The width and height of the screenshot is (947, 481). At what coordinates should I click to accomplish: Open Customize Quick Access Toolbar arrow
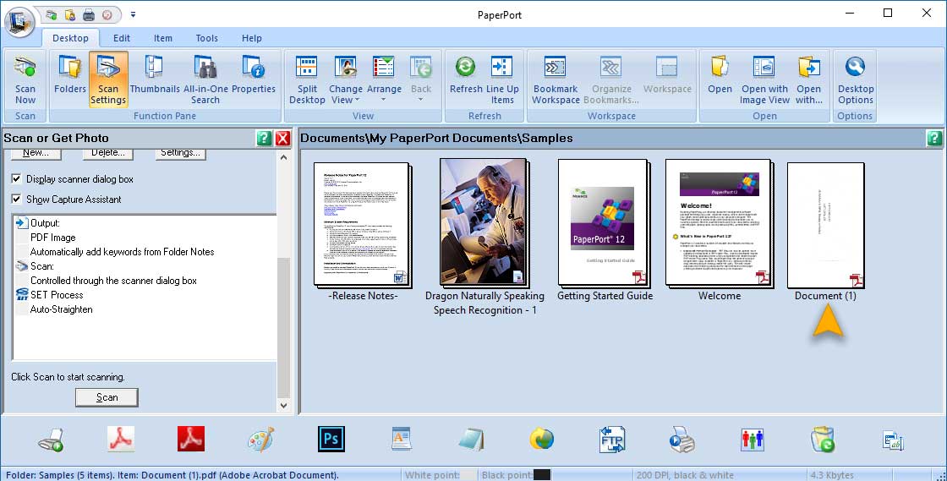pyautogui.click(x=133, y=14)
